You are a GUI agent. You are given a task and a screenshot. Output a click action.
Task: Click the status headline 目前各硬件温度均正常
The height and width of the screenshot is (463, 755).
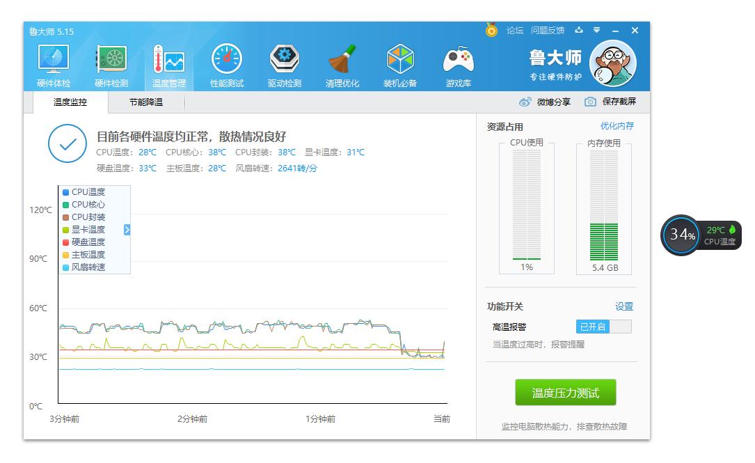[x=191, y=136]
